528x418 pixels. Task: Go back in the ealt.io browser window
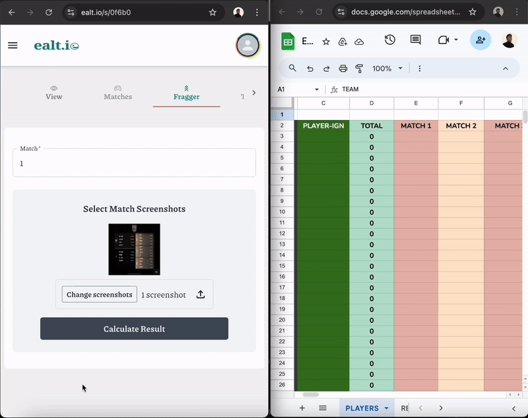point(12,13)
